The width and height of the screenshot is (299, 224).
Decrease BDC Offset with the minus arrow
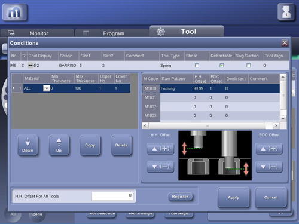click(269, 167)
